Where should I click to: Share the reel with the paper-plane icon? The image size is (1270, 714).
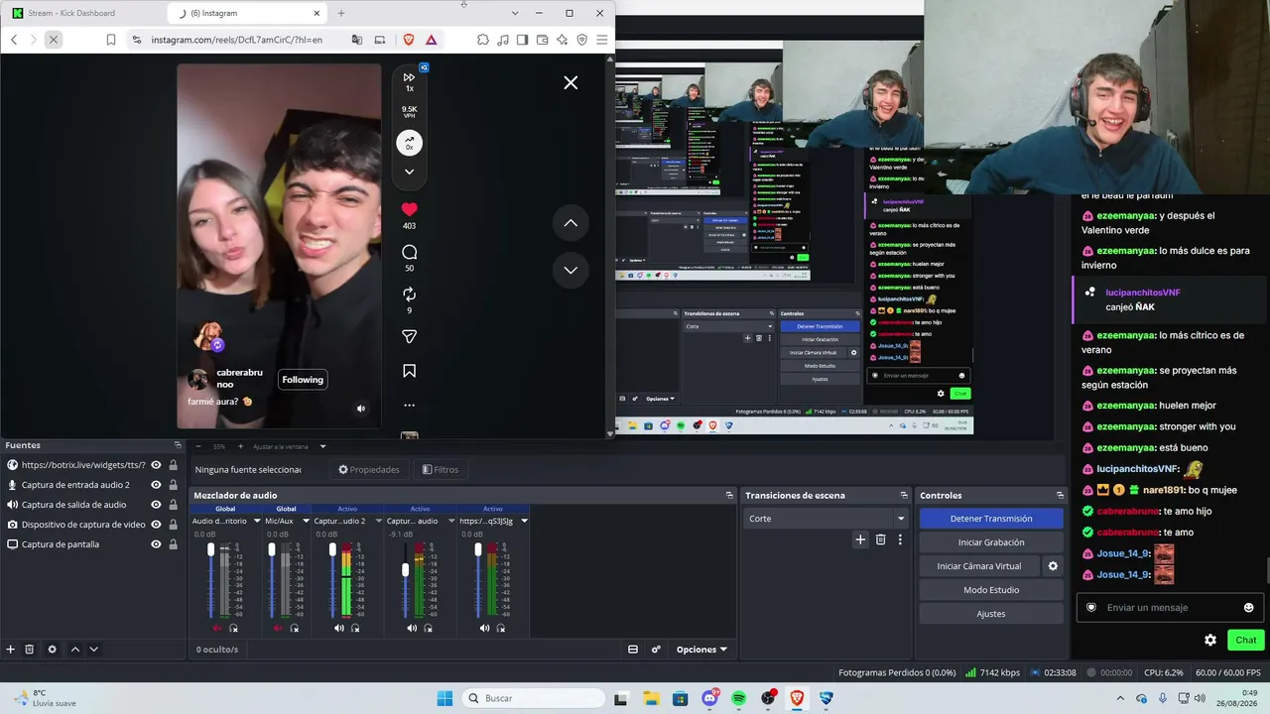[409, 337]
